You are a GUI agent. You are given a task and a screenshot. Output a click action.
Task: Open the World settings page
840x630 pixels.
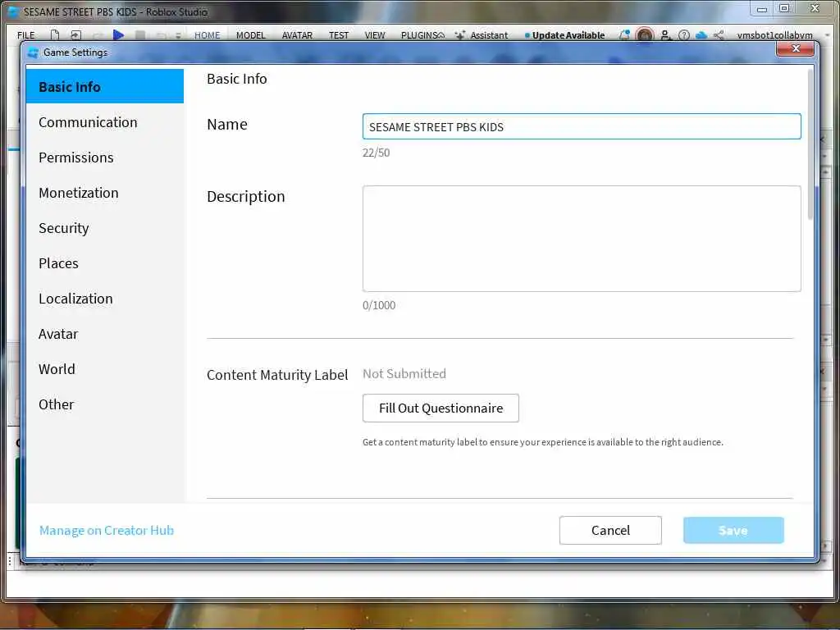pos(105,369)
